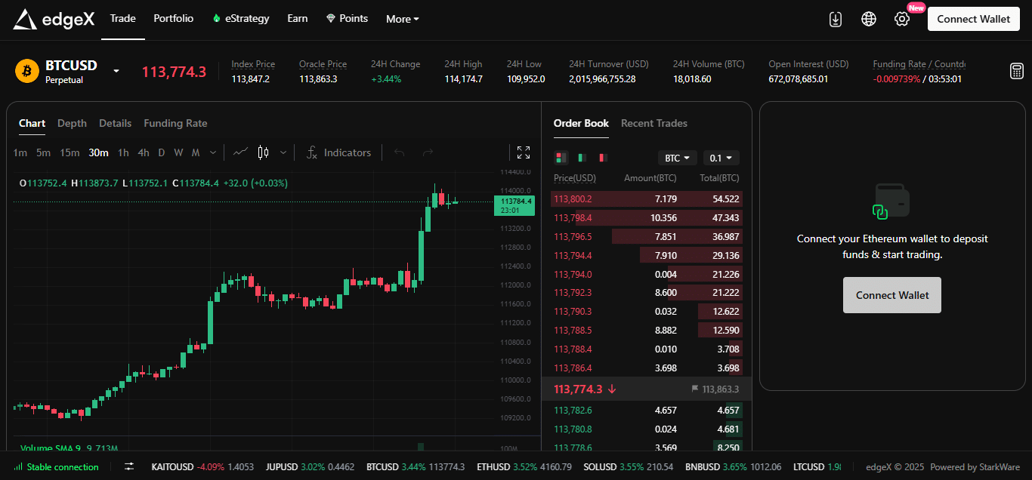Select the candlestick chart type icon
This screenshot has height=480, width=1032.
263,152
